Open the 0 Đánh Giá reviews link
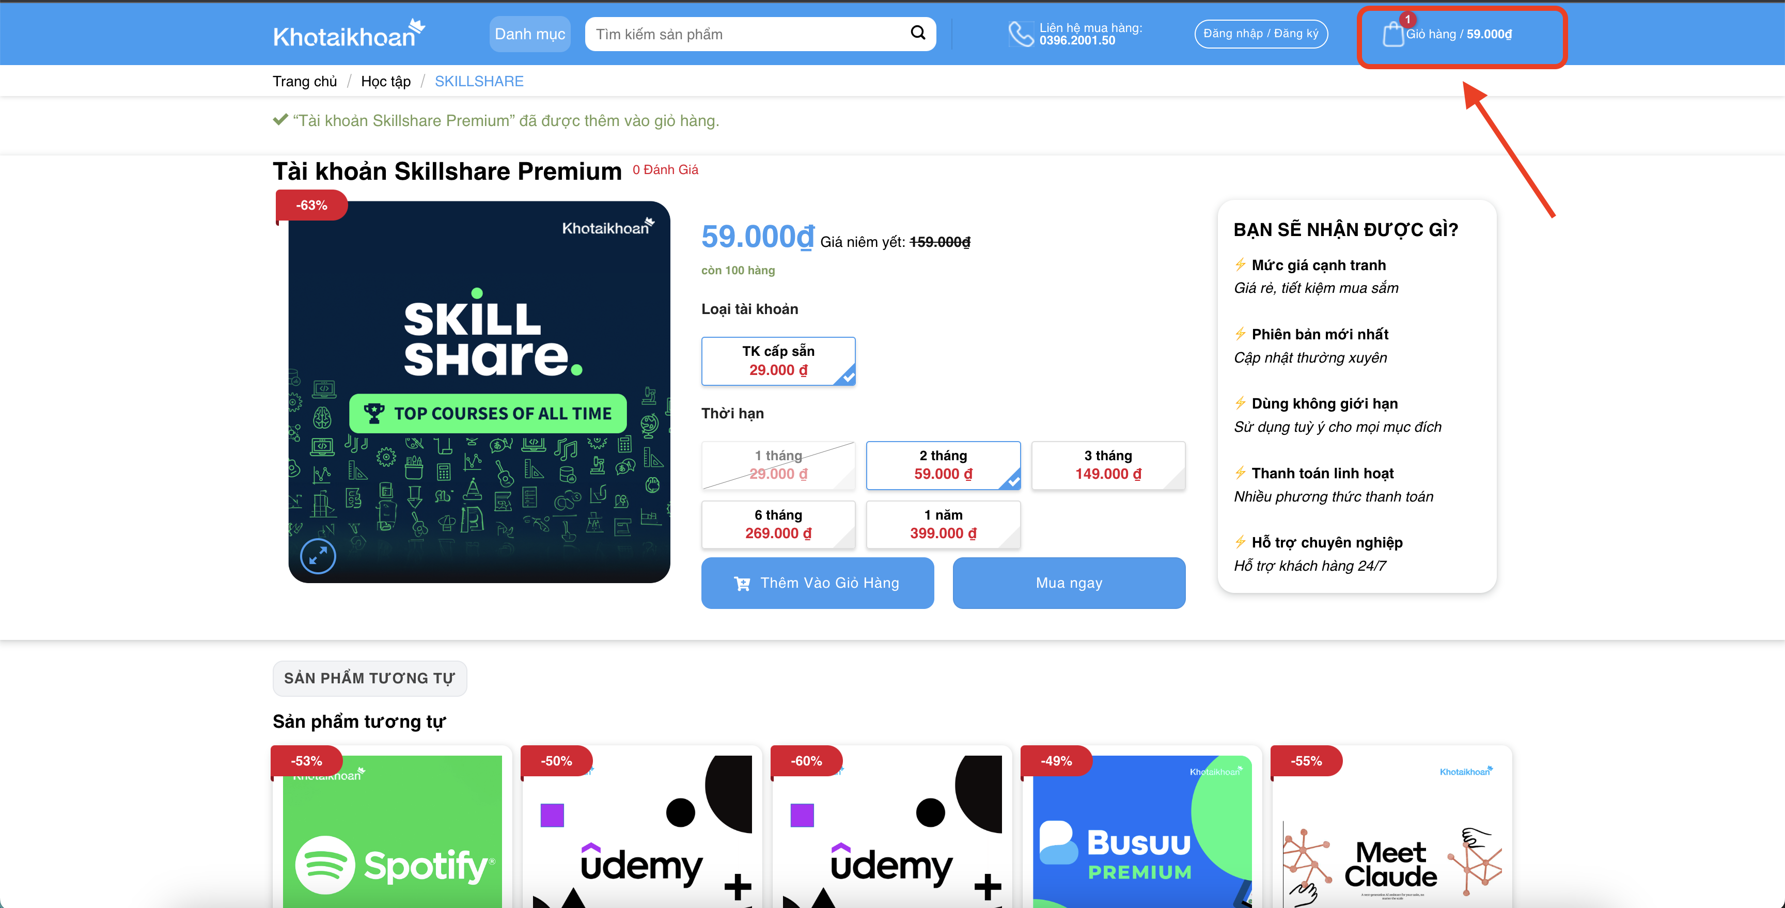 point(665,170)
